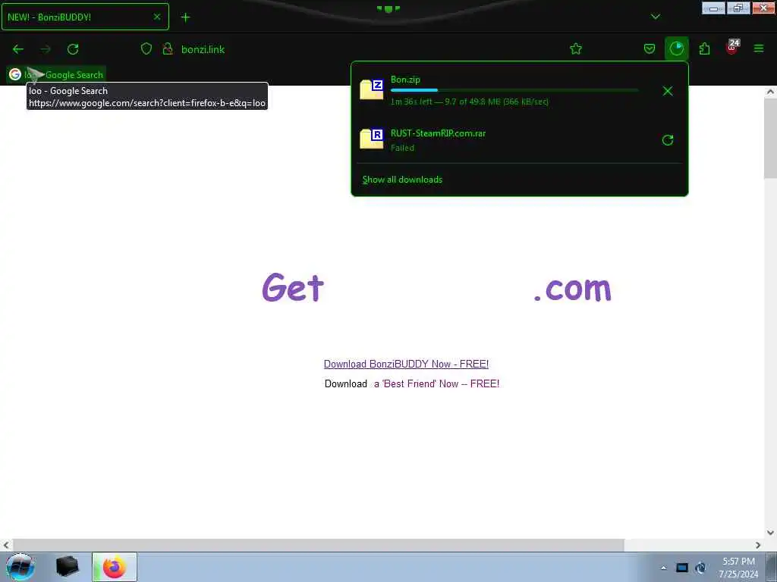The height and width of the screenshot is (582, 777).
Task: Open the extension icon with badge 24
Action: click(732, 48)
